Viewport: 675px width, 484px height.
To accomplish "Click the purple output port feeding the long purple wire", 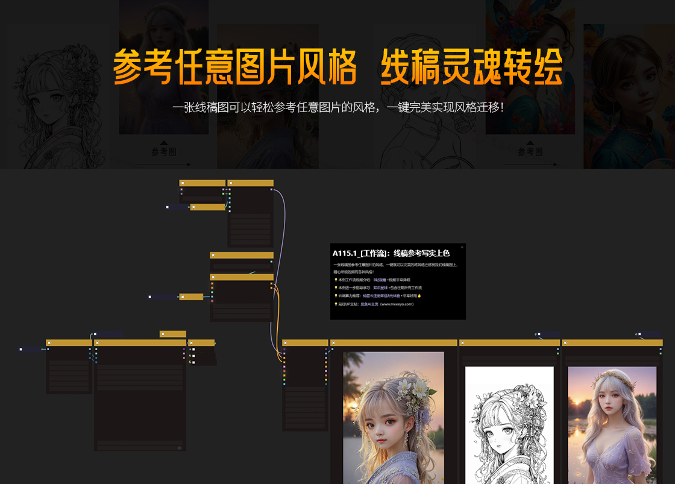I will click(x=271, y=189).
